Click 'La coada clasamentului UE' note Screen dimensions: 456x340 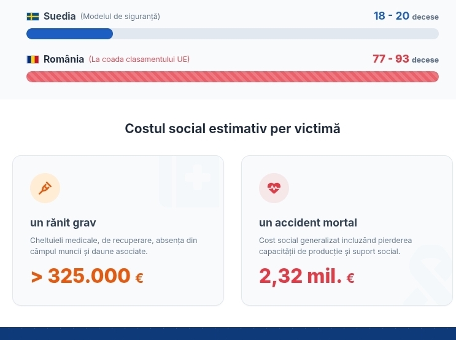(x=139, y=60)
